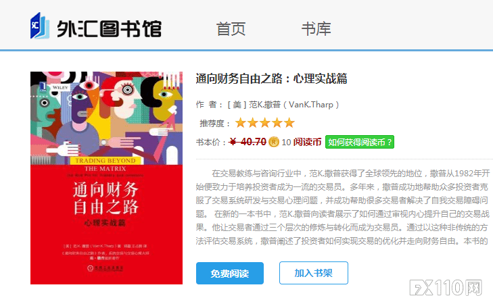Select the fourth rating star

[x=277, y=123]
